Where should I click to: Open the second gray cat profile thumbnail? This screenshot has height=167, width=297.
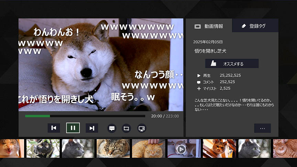[255, 148]
